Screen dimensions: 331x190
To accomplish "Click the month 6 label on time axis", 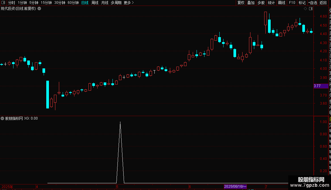I will coord(190,186).
